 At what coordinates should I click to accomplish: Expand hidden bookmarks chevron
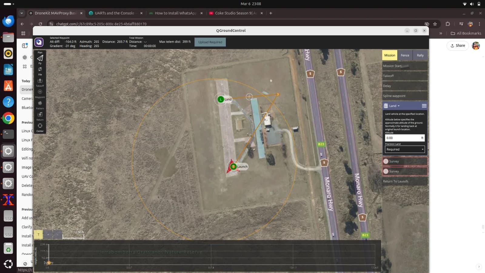click(x=441, y=33)
